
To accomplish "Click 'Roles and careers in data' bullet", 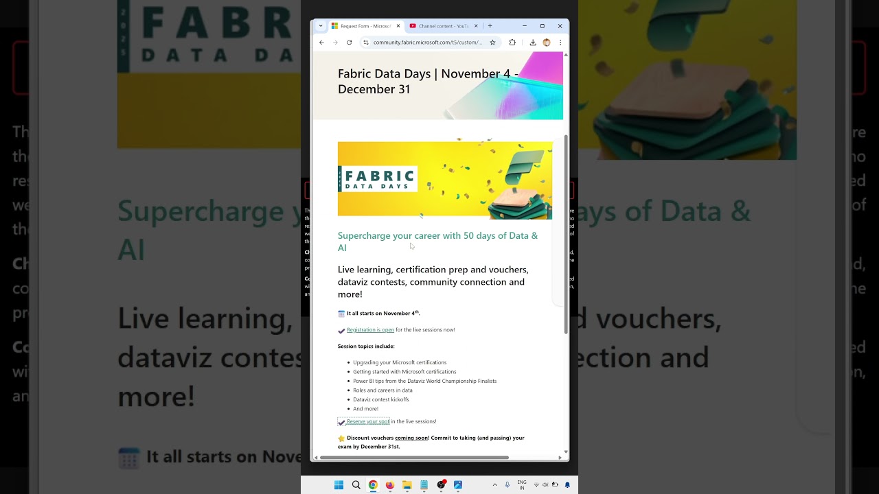I will [383, 390].
